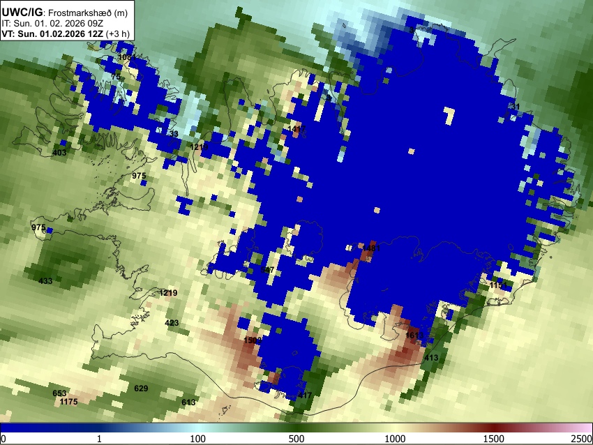The image size is (593, 445).
Task: Select the 1000 tick on color scale
Action: 395,439
